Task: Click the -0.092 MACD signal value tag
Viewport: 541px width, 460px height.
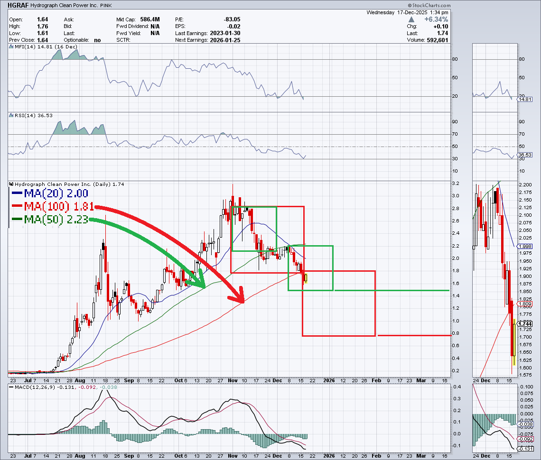Action: (525, 439)
